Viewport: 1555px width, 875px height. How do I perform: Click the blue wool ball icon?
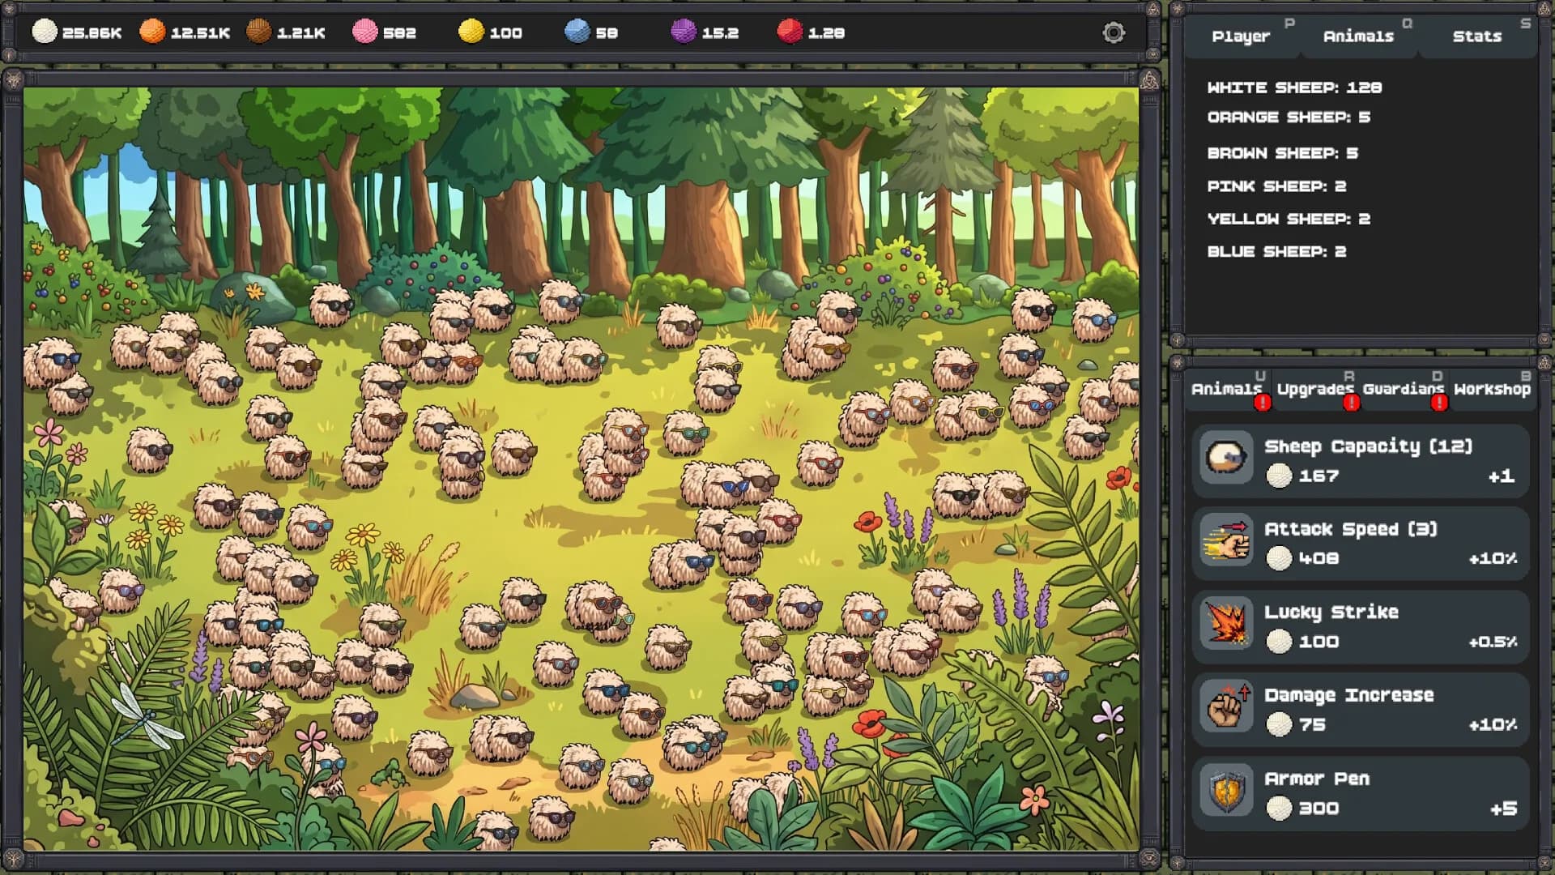point(577,32)
